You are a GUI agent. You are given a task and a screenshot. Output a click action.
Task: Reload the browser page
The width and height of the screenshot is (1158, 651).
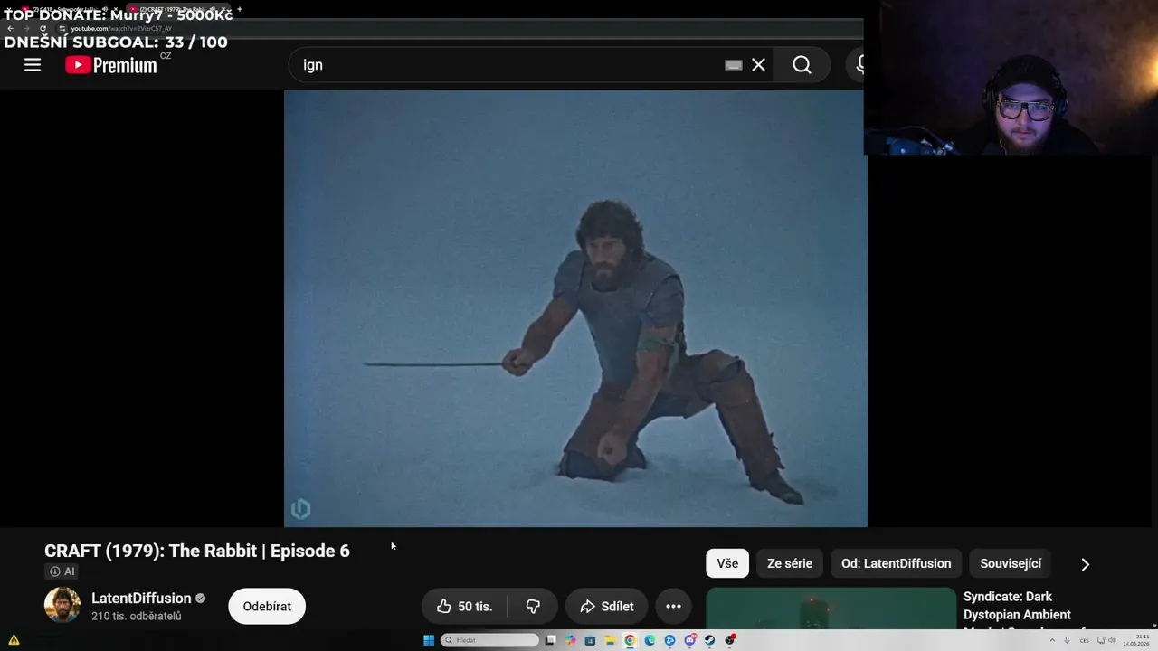click(x=43, y=28)
